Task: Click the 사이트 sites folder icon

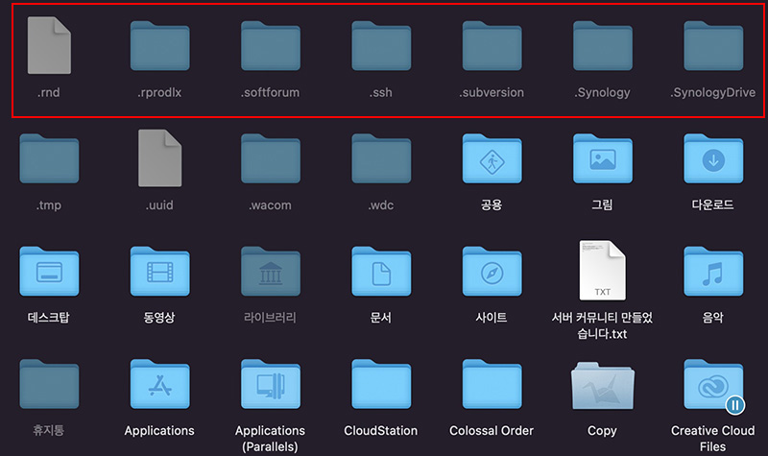Action: click(x=492, y=272)
